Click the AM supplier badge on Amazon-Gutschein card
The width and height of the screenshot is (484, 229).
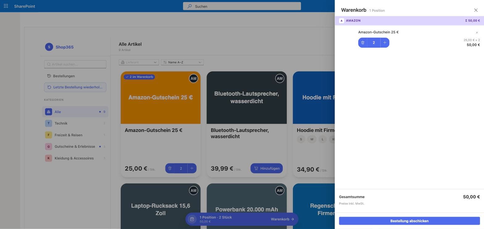tap(193, 78)
